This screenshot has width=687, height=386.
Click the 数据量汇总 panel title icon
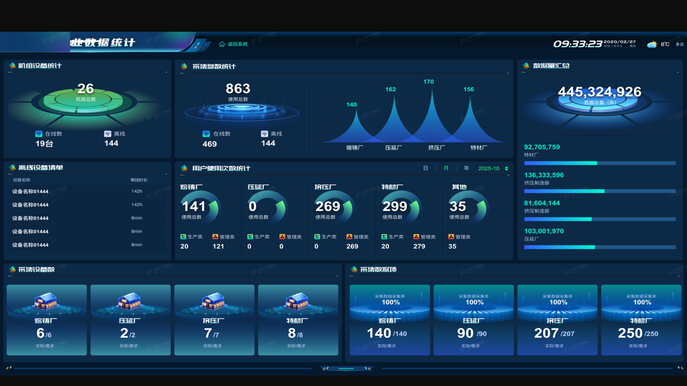pos(526,66)
